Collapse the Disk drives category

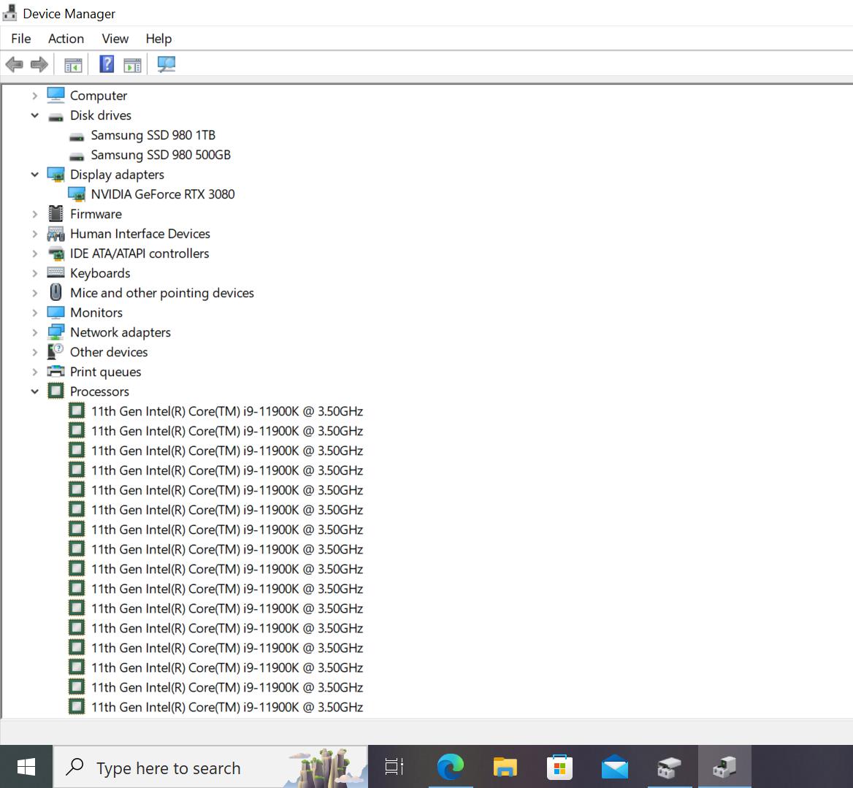[35, 115]
